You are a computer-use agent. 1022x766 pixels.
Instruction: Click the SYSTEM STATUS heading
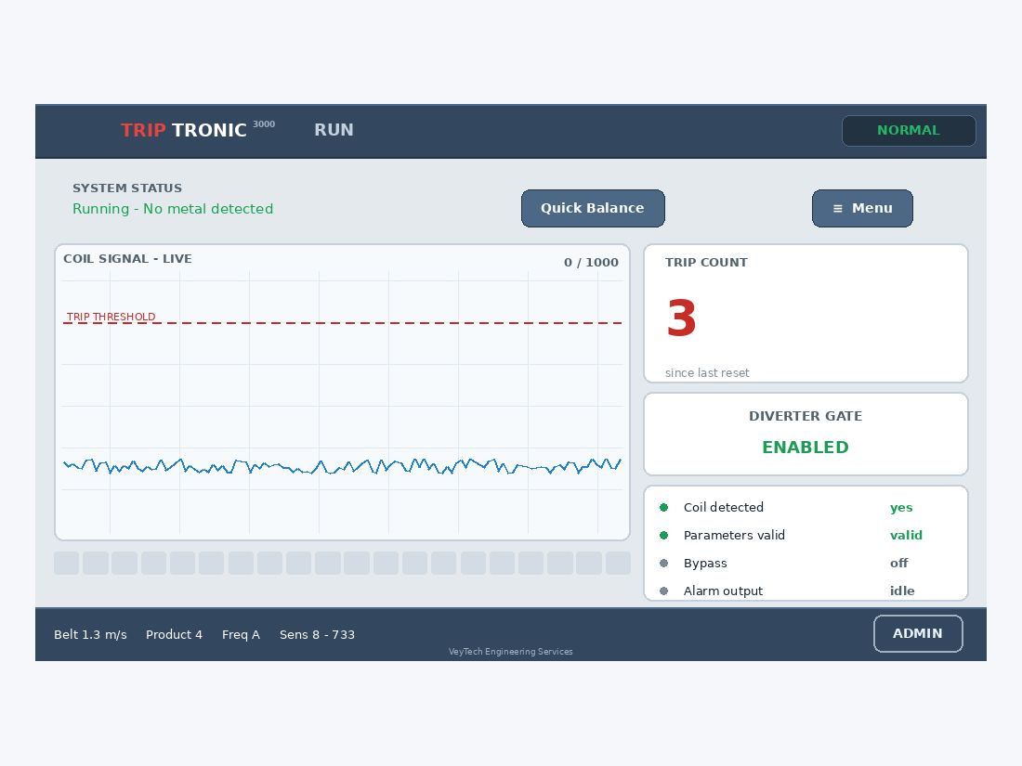tap(127, 188)
